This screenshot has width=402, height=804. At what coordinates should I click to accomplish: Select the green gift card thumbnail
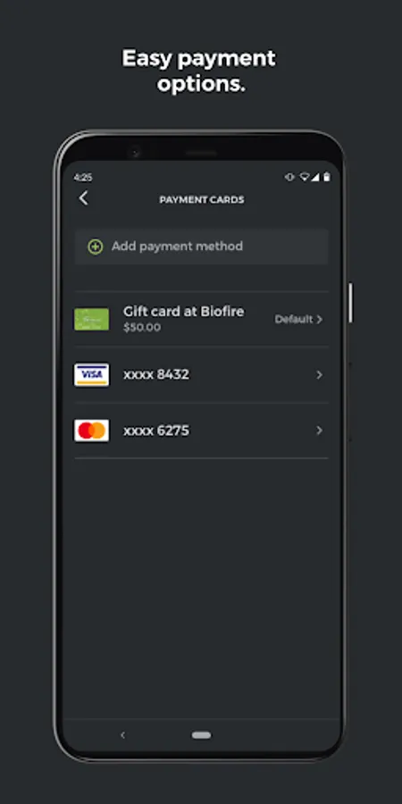(x=91, y=319)
